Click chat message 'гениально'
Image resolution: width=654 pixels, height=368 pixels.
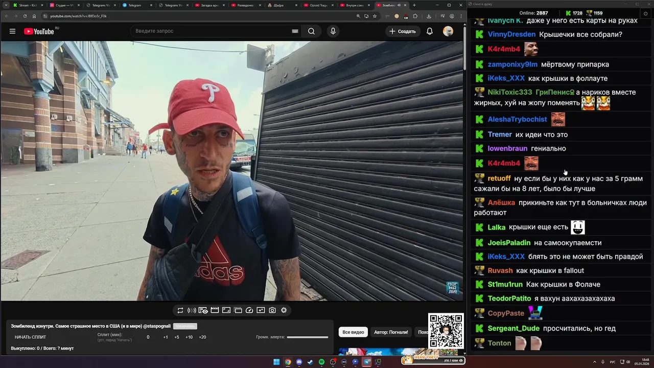(548, 148)
